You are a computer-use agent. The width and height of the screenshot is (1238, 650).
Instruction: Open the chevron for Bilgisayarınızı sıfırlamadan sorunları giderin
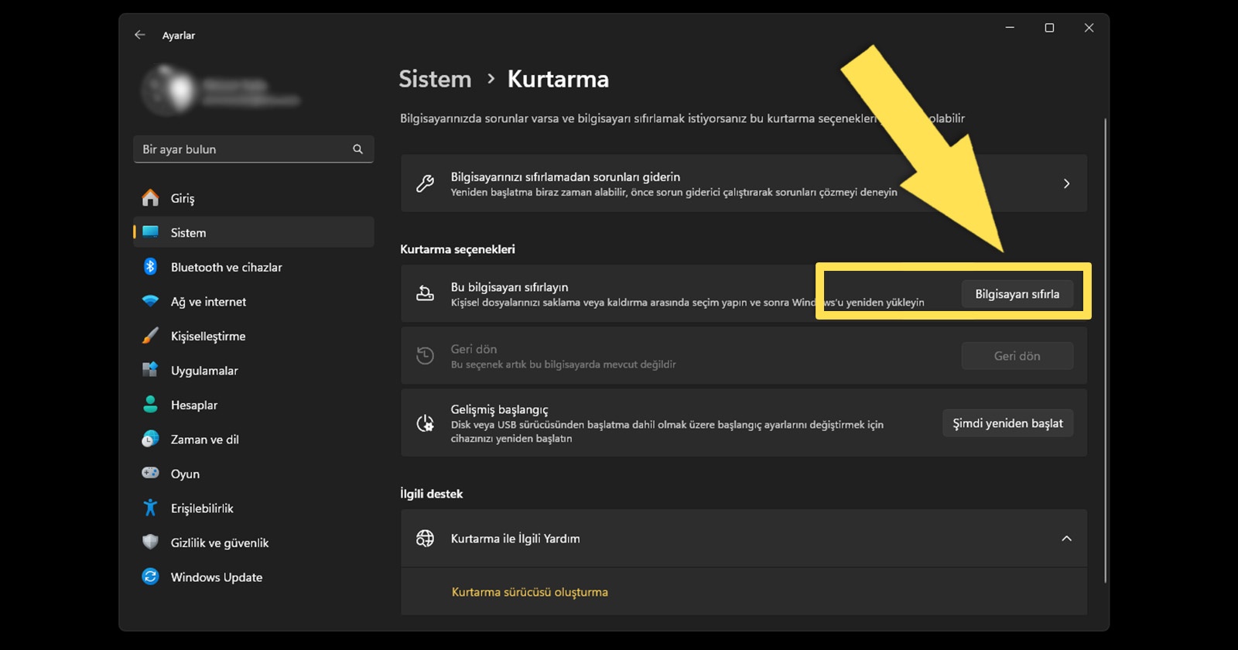pyautogui.click(x=1066, y=183)
